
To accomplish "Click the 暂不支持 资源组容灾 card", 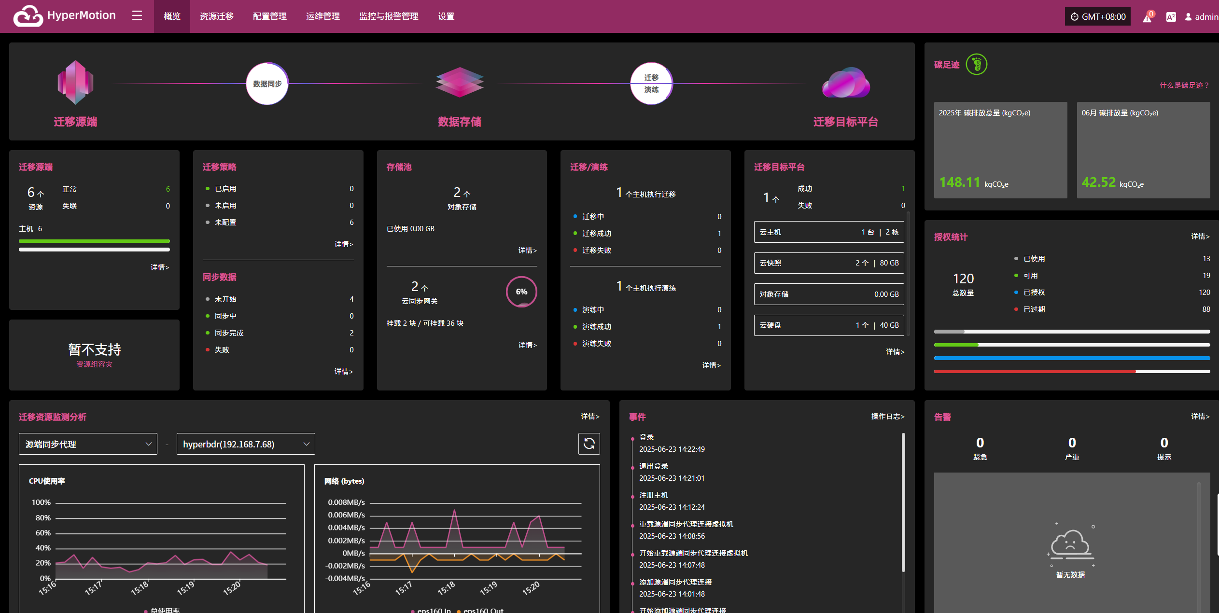I will tap(94, 355).
